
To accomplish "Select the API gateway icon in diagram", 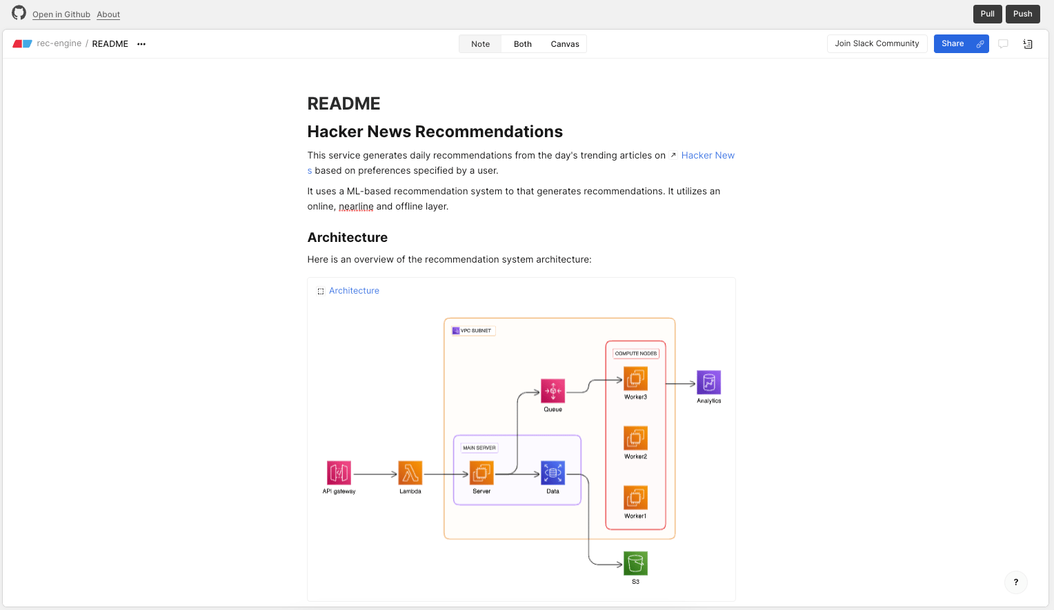I will (x=339, y=473).
